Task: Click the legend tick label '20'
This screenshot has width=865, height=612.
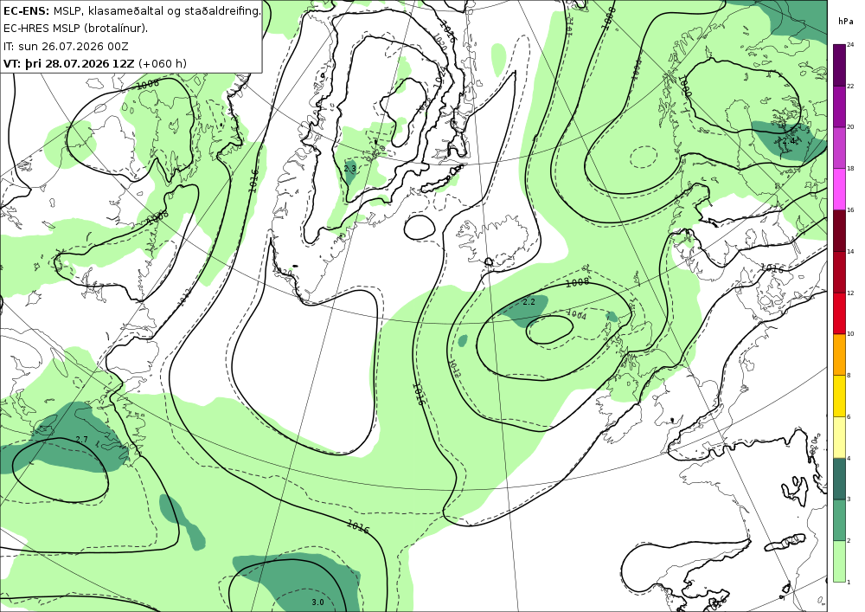Action: tap(850, 127)
